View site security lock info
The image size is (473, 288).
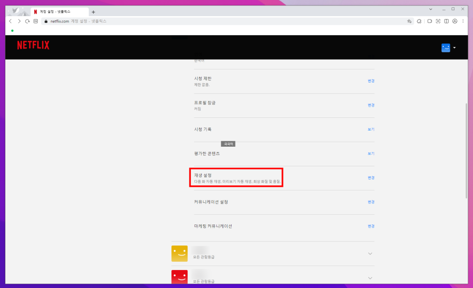[x=46, y=21]
